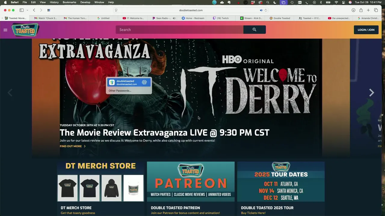Open the Safari menu

[14, 2]
